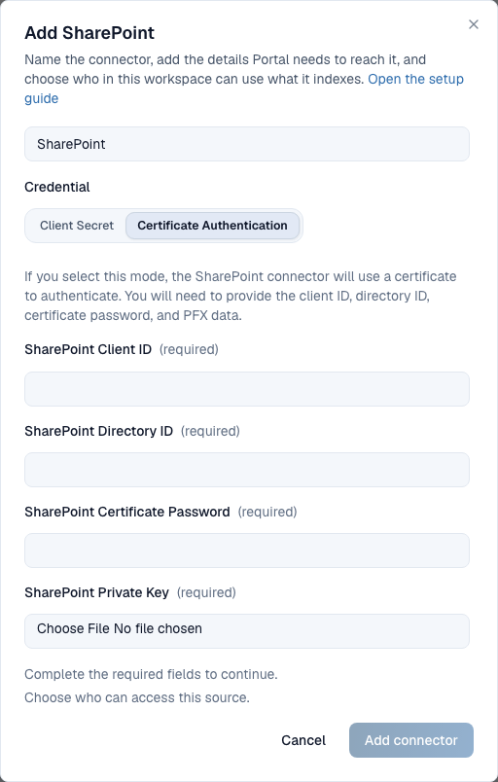Viewport: 498px width, 782px height.
Task: Click the Add SharePoint heading
Action: point(89,33)
